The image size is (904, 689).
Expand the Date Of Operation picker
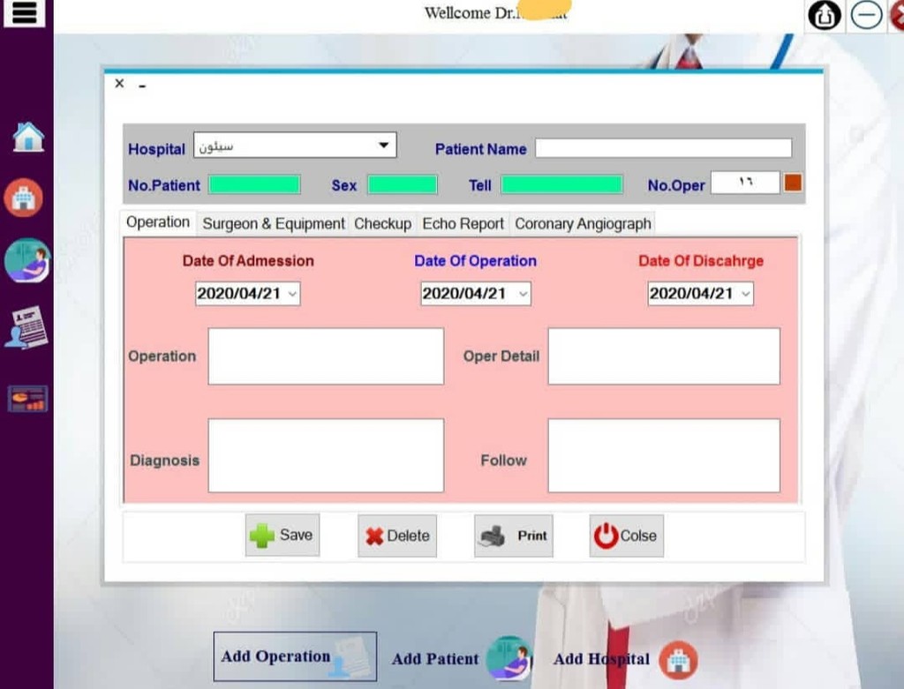pyautogui.click(x=523, y=294)
